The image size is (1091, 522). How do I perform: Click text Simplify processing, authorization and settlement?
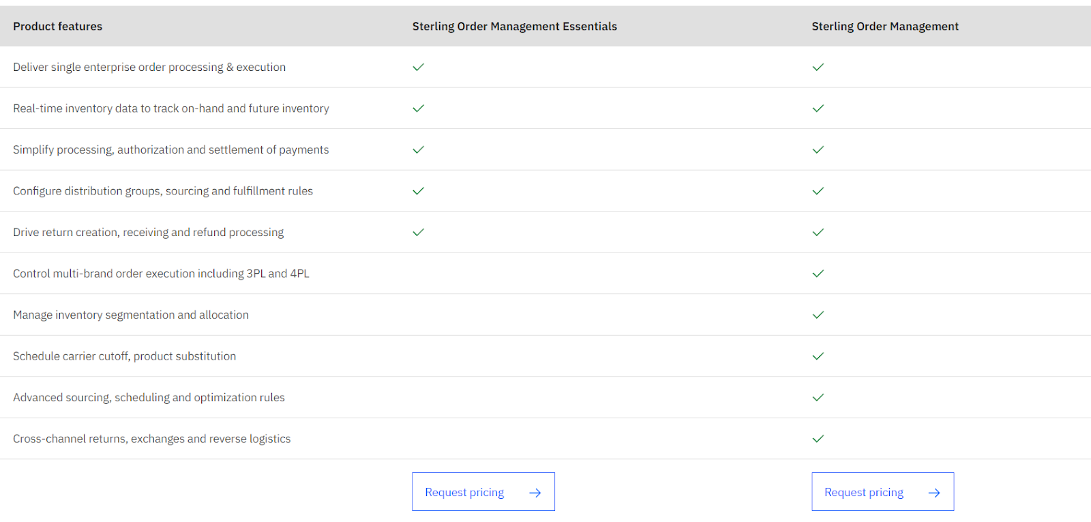pos(171,149)
